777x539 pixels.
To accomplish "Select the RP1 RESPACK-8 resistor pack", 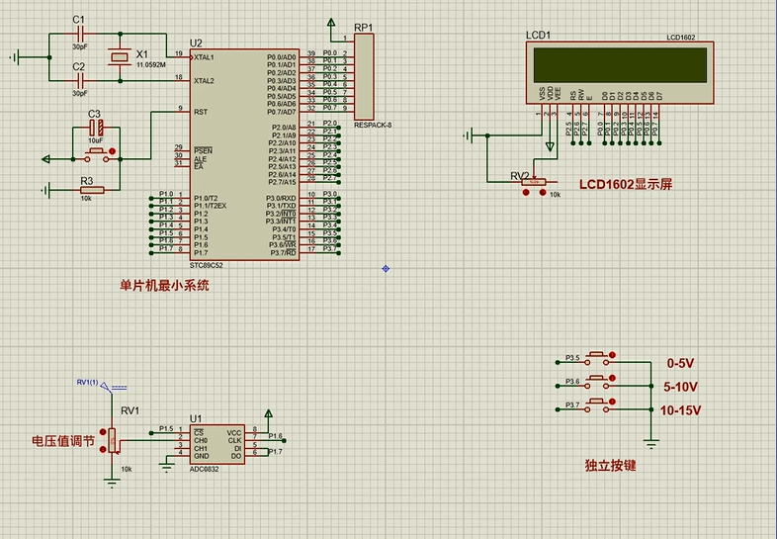I will [364, 77].
